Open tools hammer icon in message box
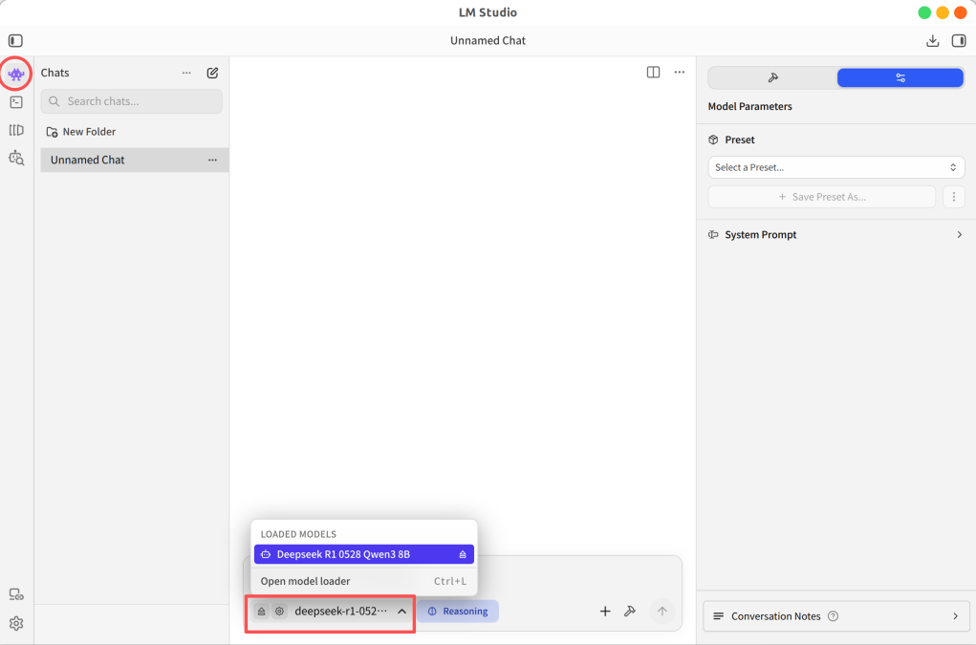Viewport: 976px width, 645px height. [630, 612]
